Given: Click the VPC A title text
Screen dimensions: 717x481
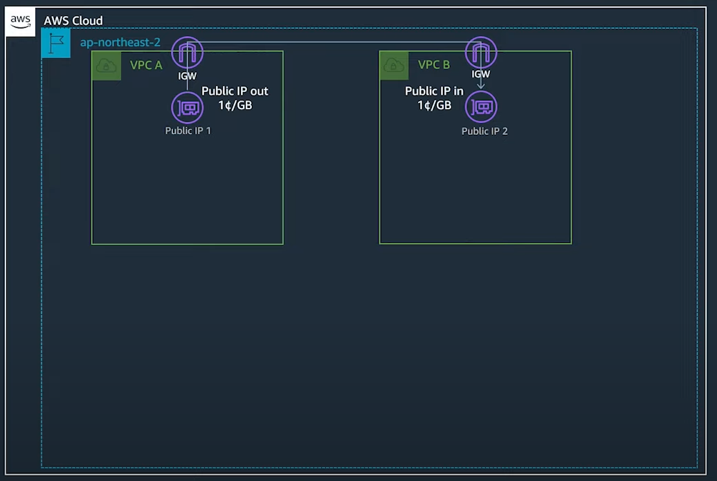Looking at the screenshot, I should click(x=146, y=65).
